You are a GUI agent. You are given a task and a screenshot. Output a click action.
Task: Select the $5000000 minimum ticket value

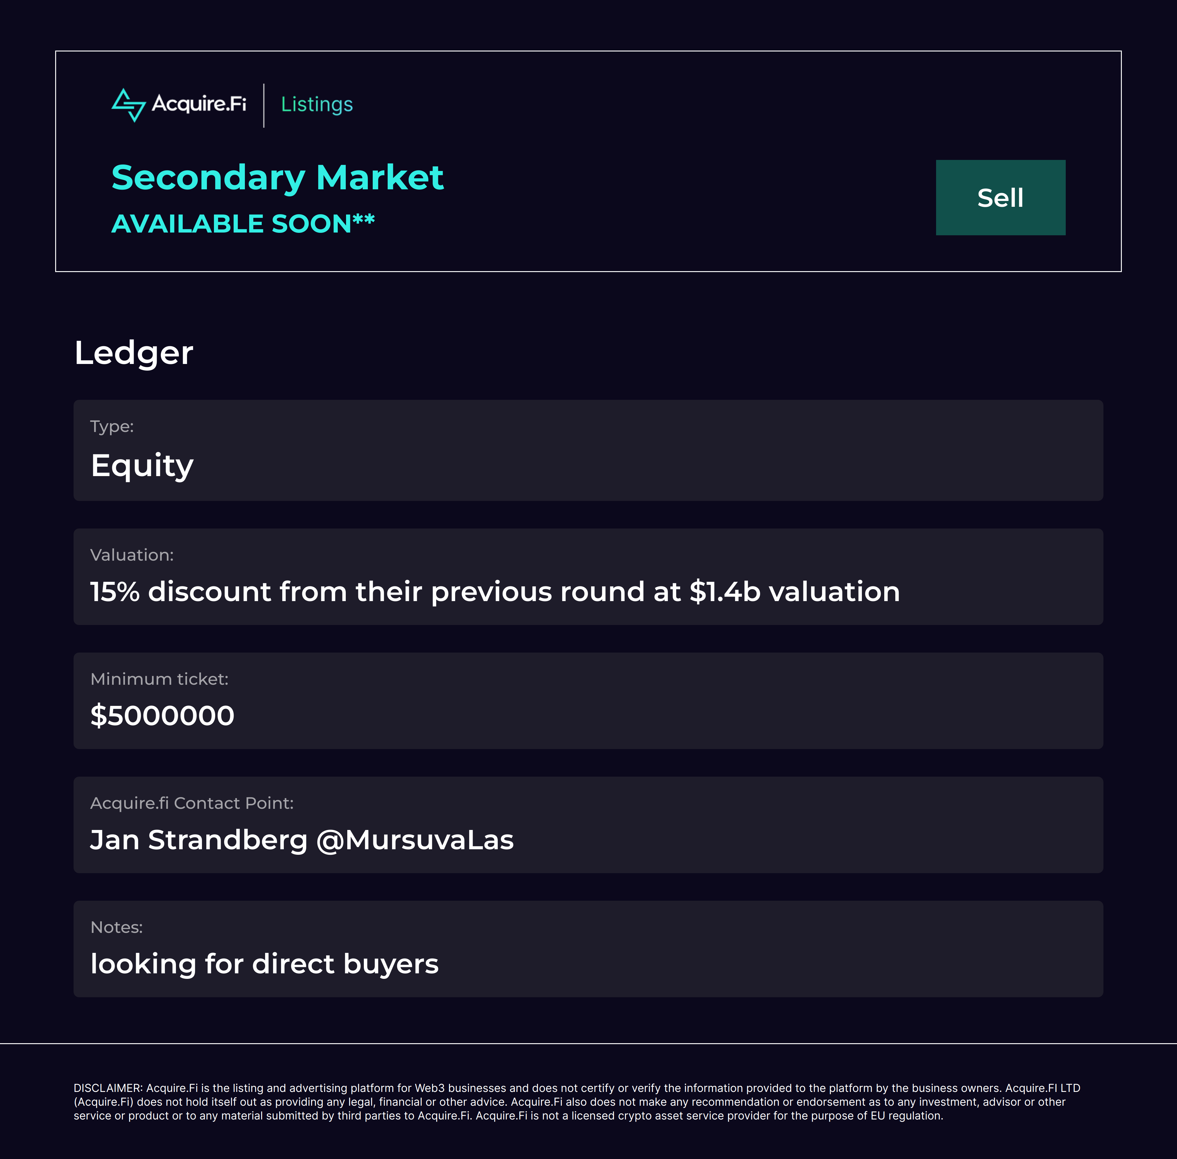pos(162,715)
